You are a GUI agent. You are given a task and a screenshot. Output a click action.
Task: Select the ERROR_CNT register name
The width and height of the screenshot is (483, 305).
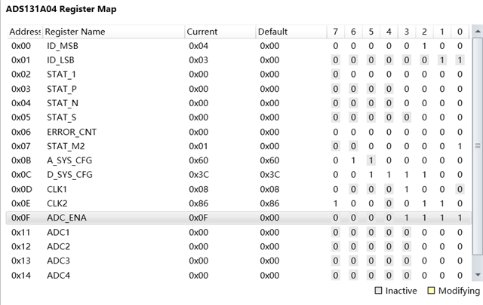(72, 132)
